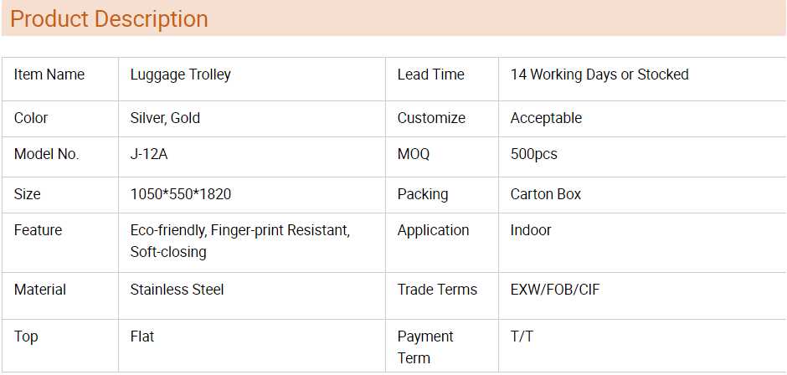Click the Customize label cell

tap(431, 118)
